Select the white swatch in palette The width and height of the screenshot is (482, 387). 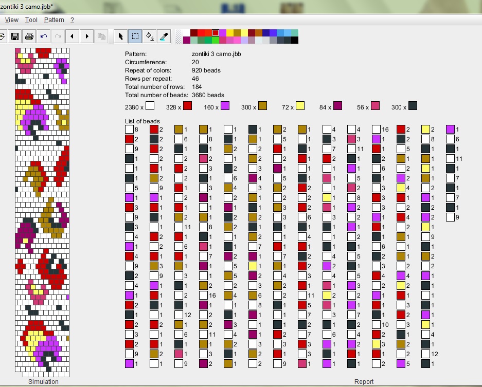tap(186, 33)
